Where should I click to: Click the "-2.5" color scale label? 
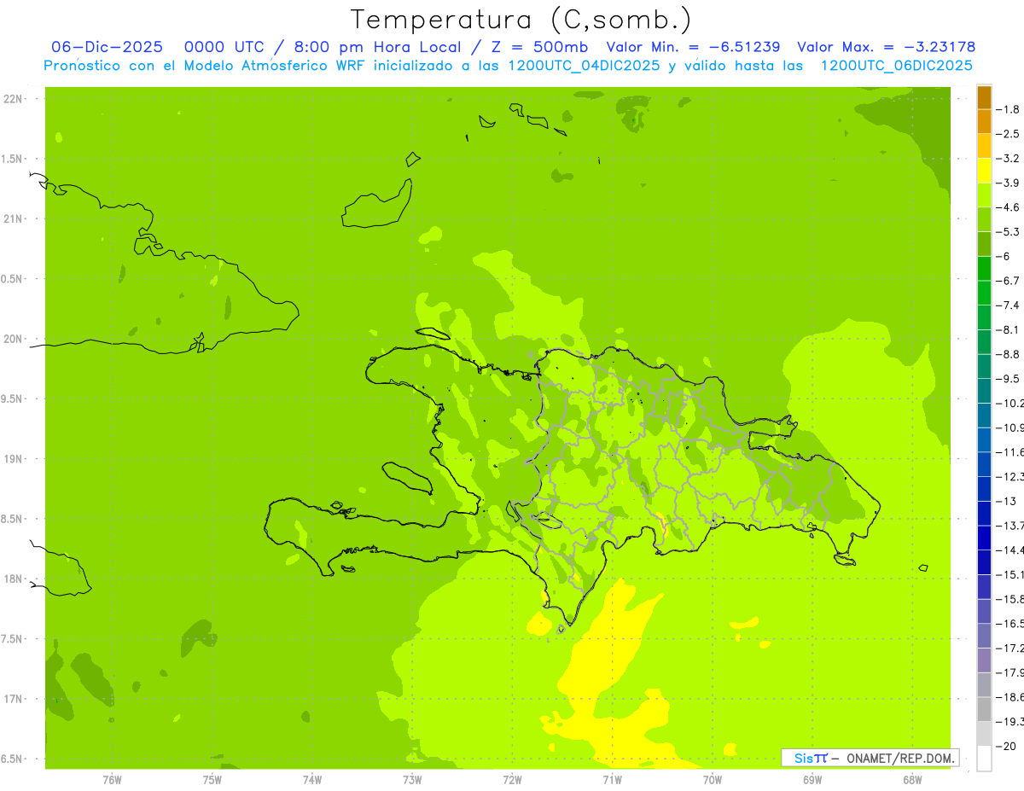tap(1008, 134)
